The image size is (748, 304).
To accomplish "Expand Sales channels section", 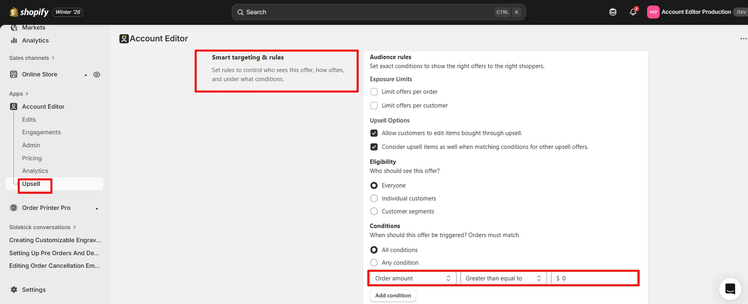I will pyautogui.click(x=32, y=58).
